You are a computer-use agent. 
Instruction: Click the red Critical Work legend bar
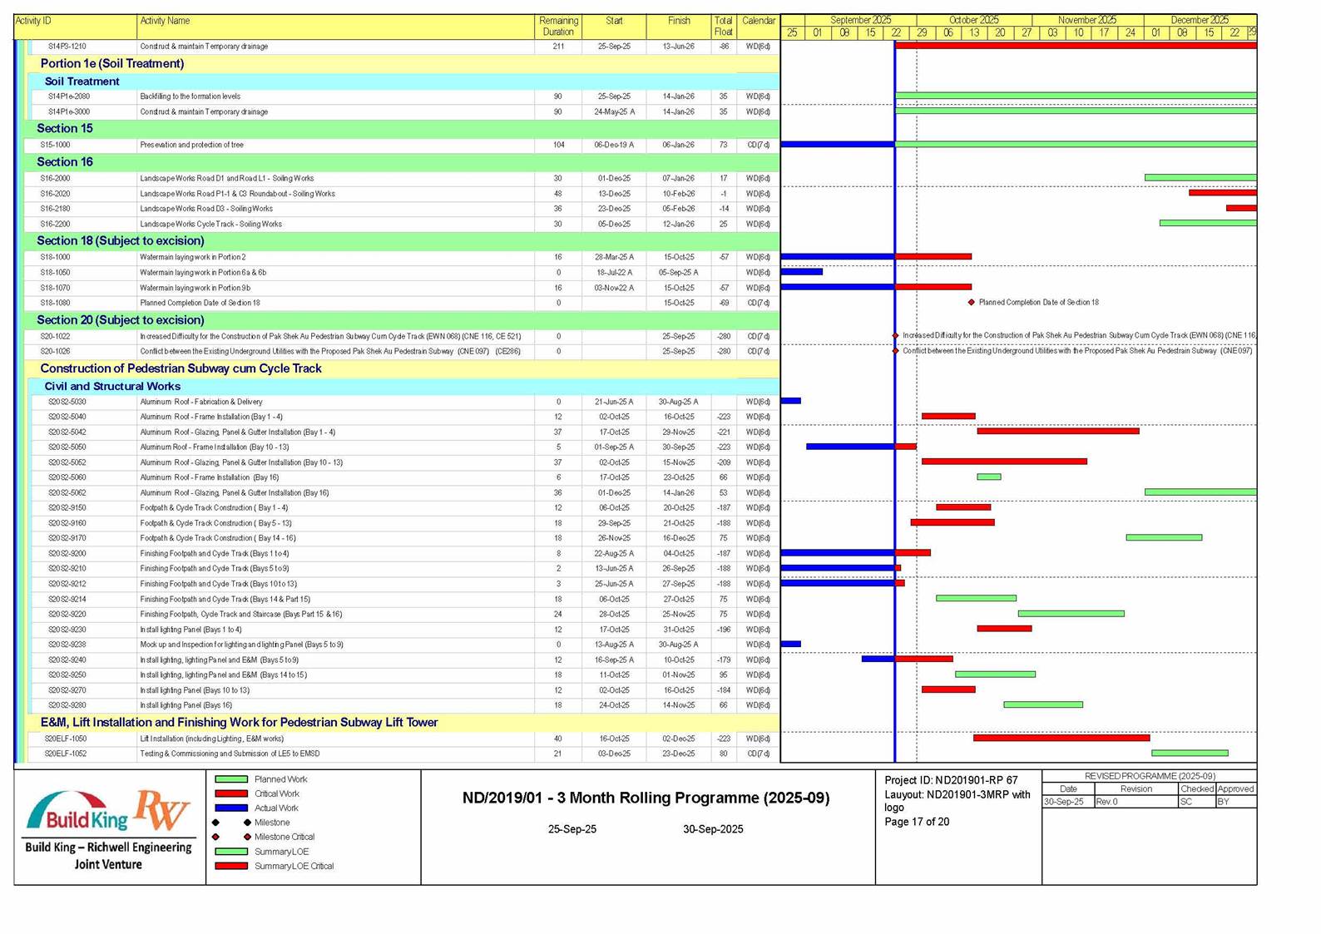[231, 793]
